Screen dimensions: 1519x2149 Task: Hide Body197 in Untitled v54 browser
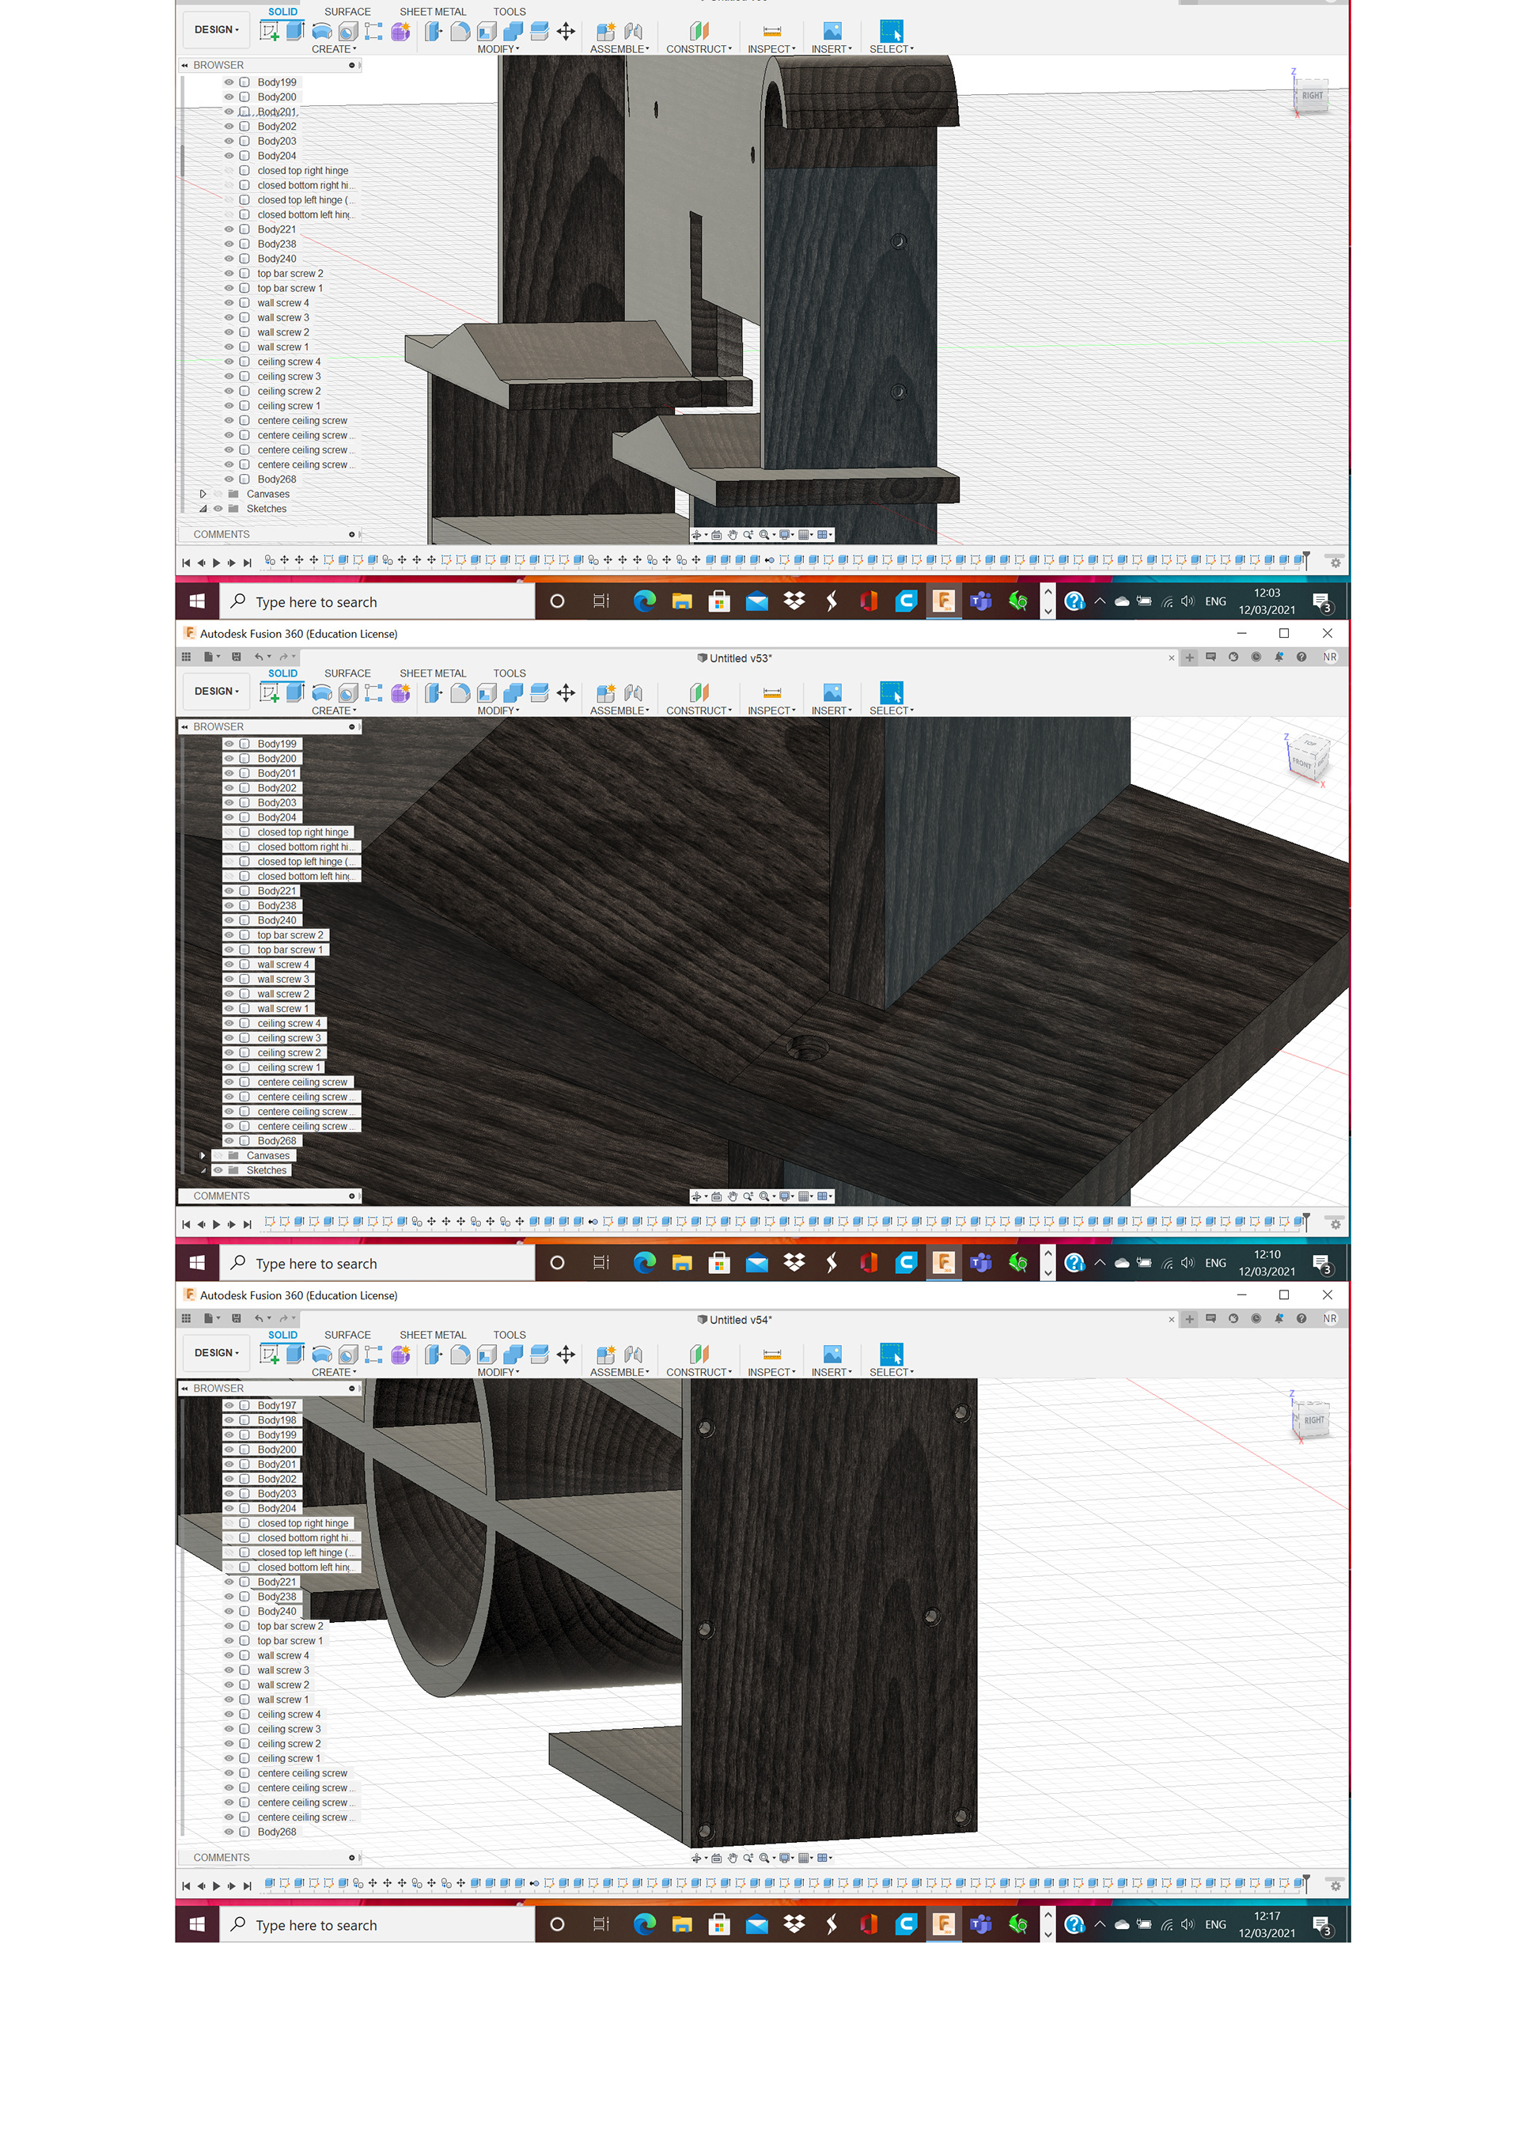pyautogui.click(x=229, y=1406)
